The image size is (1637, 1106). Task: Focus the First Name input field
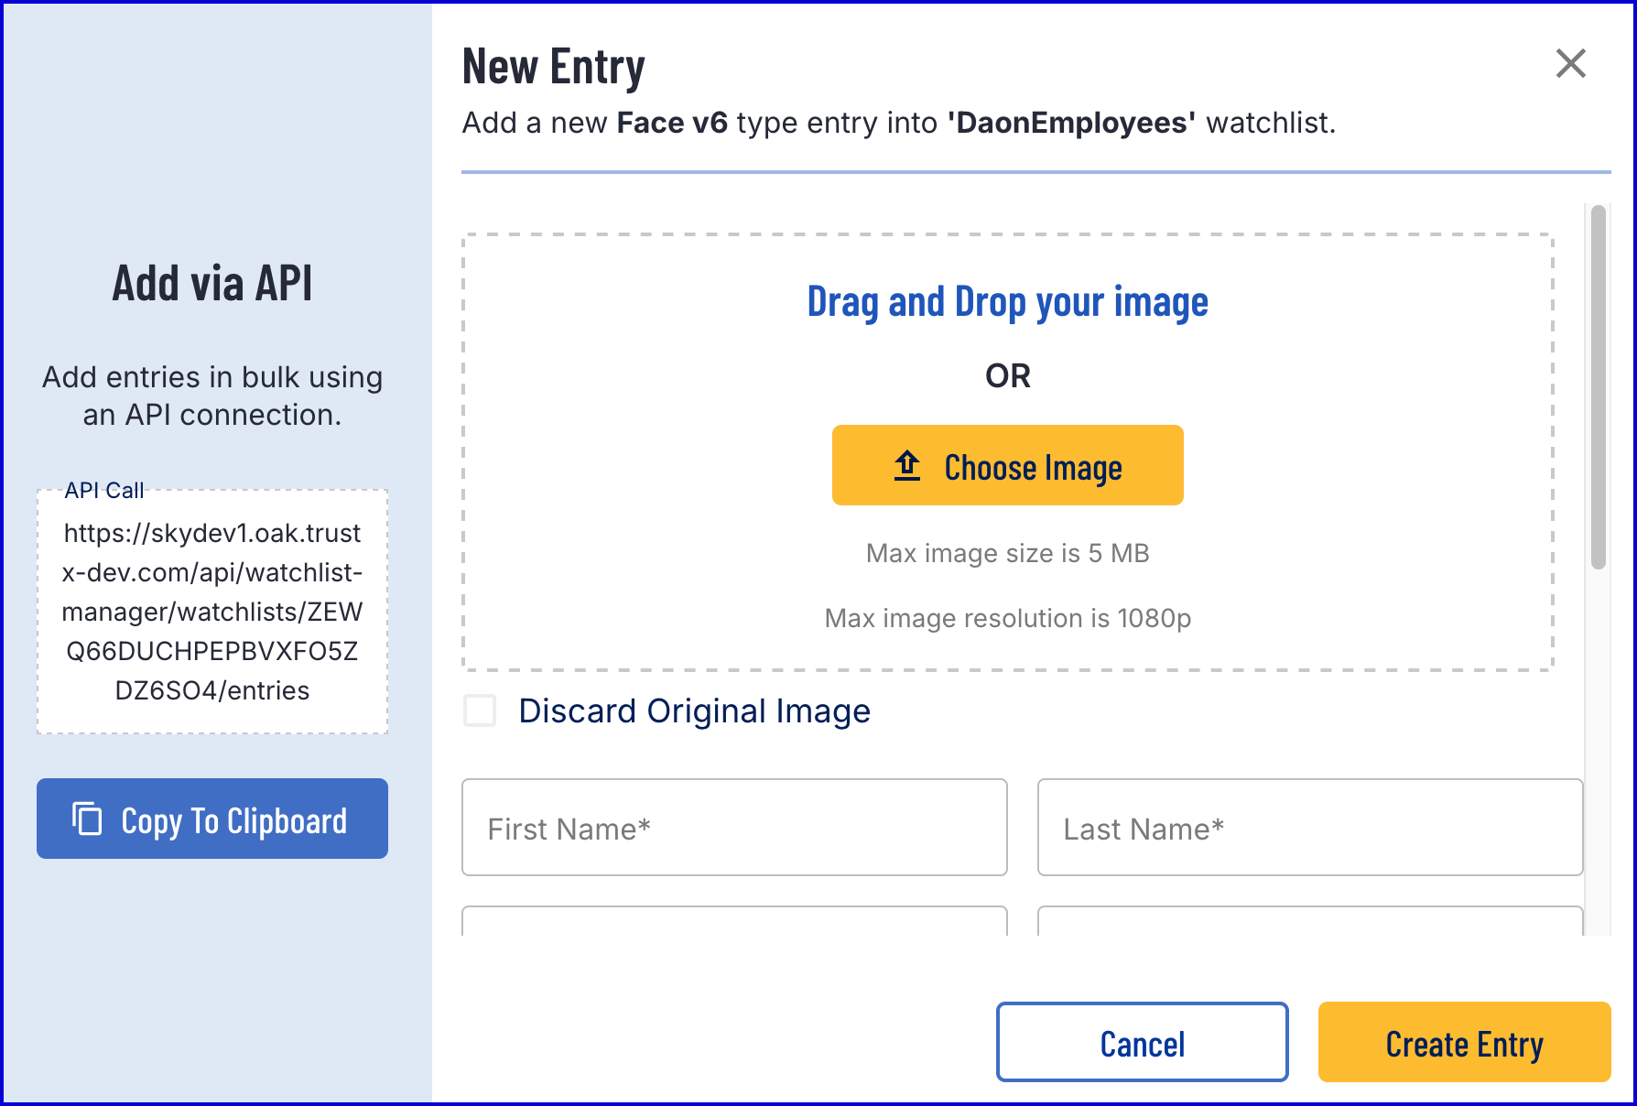tap(734, 828)
